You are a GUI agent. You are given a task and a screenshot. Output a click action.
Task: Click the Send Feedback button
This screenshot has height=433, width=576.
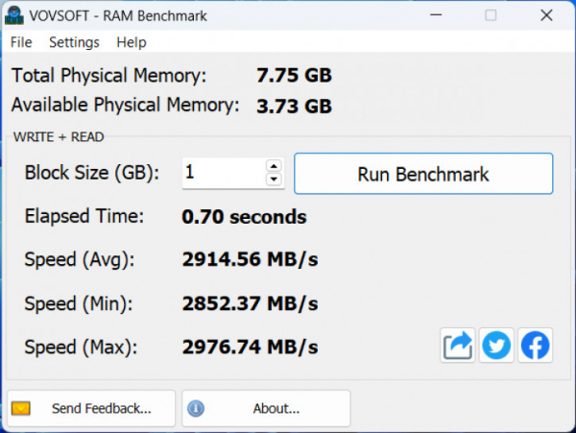(91, 408)
